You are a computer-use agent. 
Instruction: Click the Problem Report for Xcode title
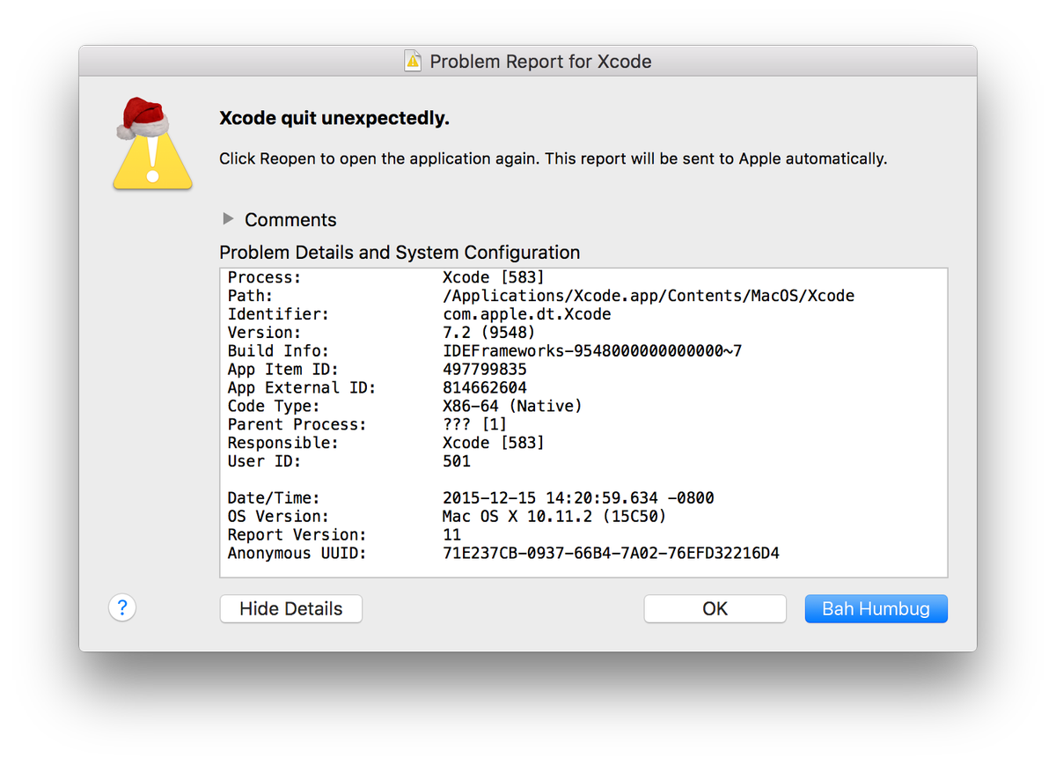[540, 62]
